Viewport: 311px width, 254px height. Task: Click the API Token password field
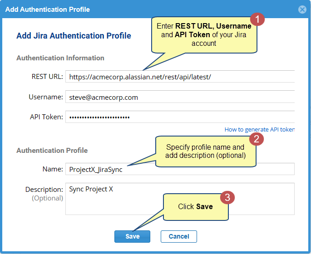coord(180,117)
